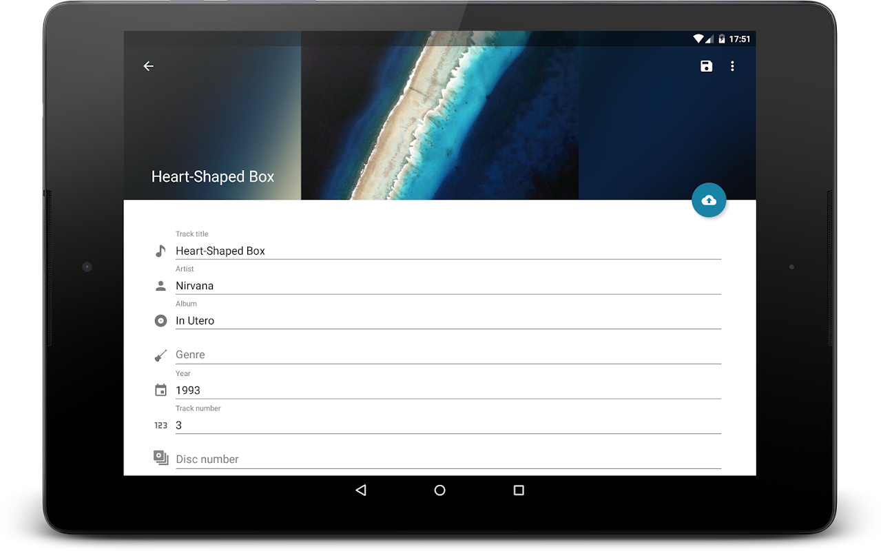Save tags with the floppy disk icon
The image size is (881, 551).
[706, 66]
